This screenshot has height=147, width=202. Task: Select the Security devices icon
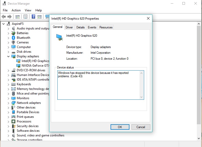[x=13, y=126]
